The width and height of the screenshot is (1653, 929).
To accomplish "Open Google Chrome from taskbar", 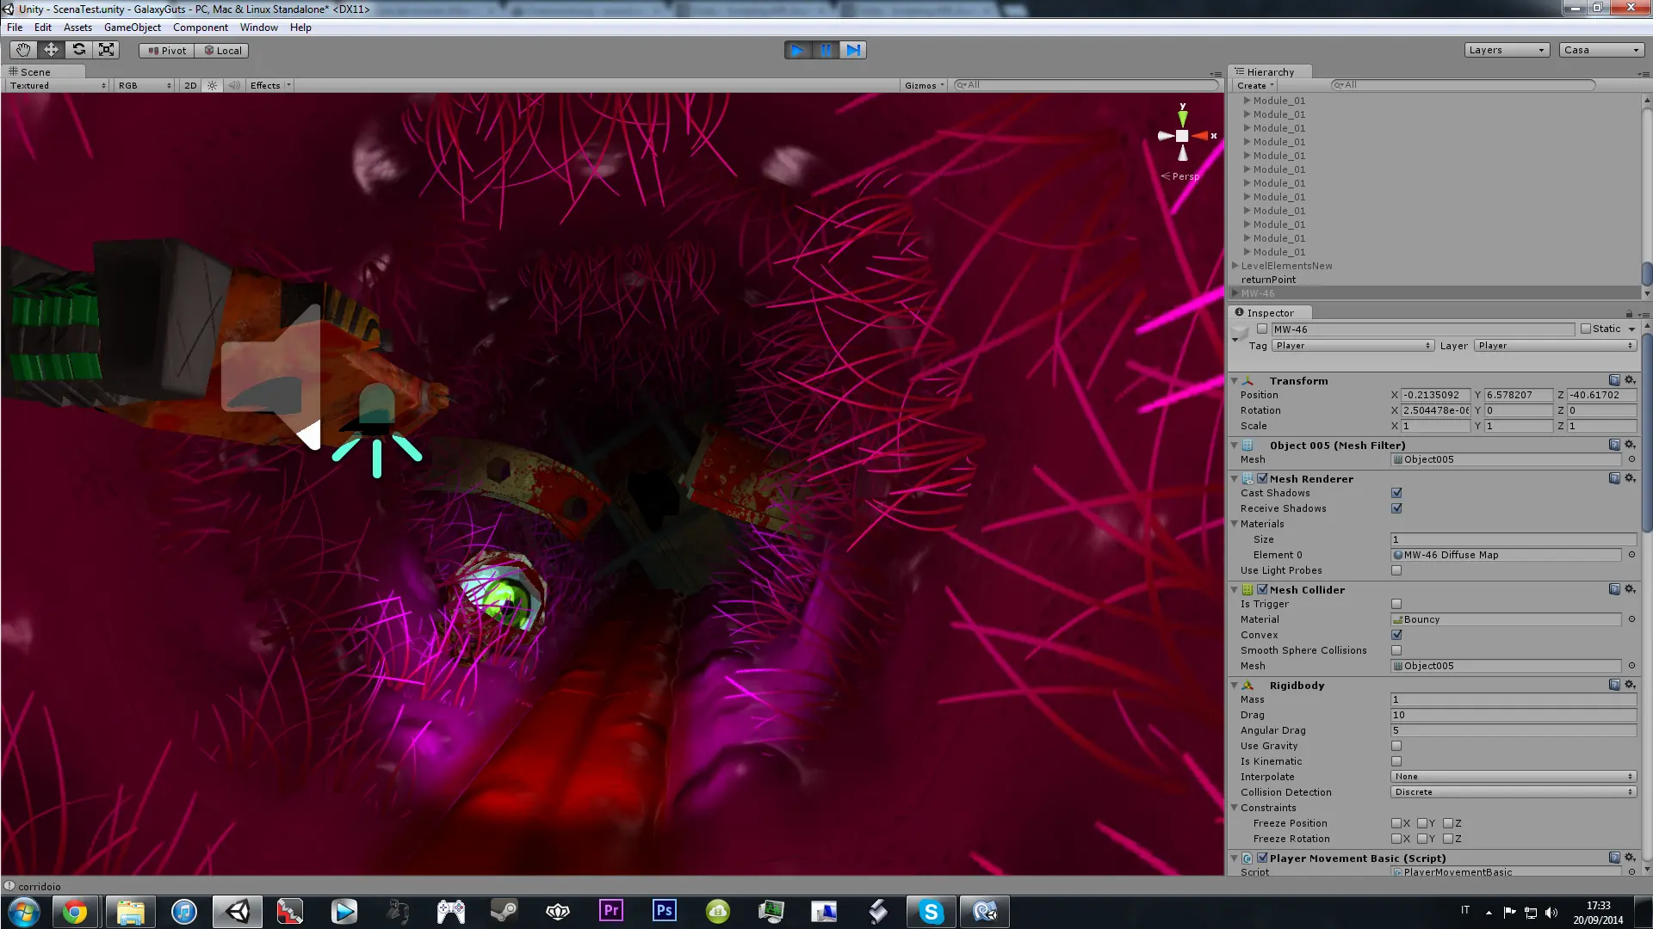I will pyautogui.click(x=75, y=912).
